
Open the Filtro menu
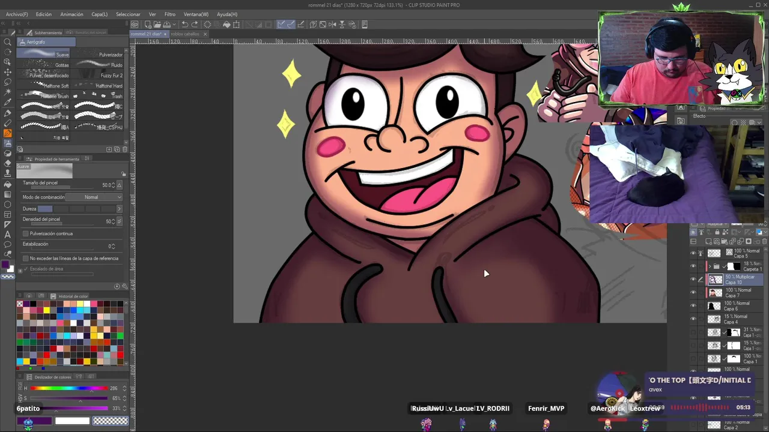point(170,14)
